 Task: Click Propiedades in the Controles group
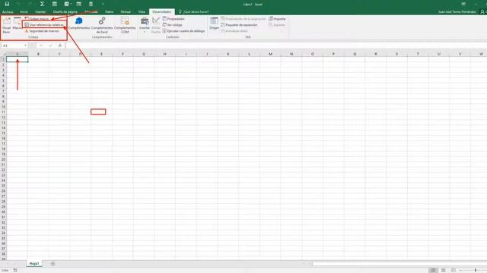click(x=173, y=19)
